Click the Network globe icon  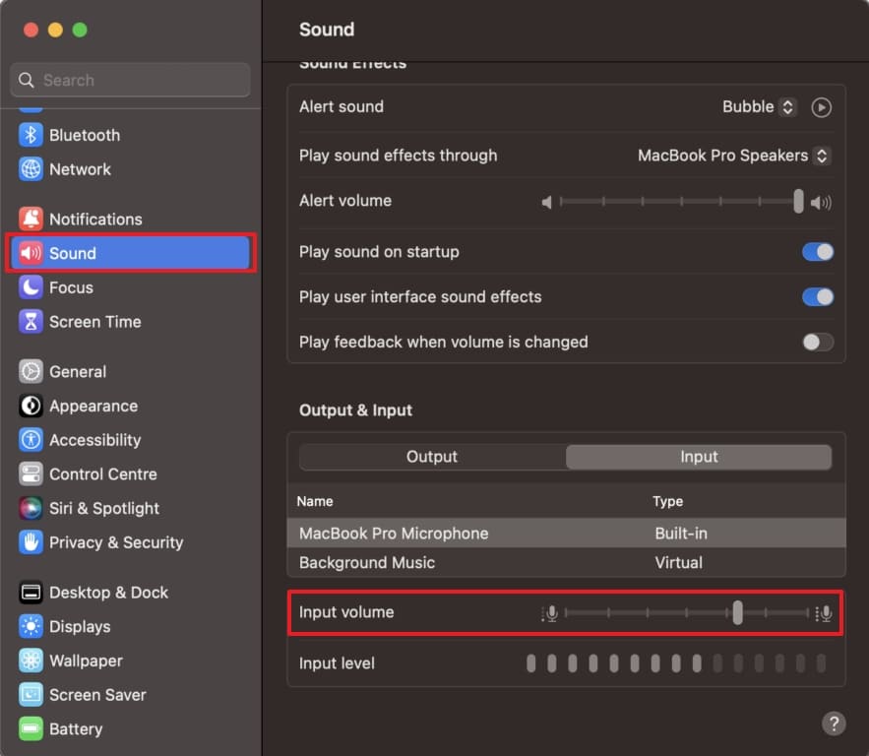coord(31,169)
